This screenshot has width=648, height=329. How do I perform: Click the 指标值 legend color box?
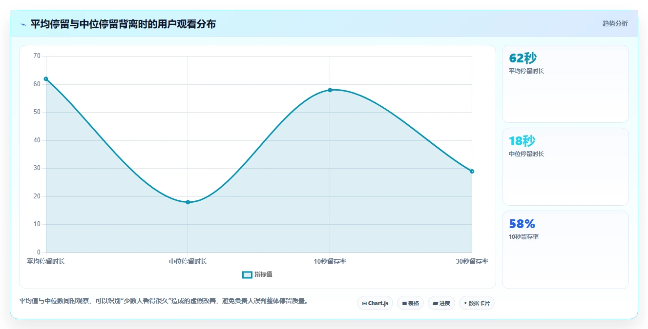point(247,275)
